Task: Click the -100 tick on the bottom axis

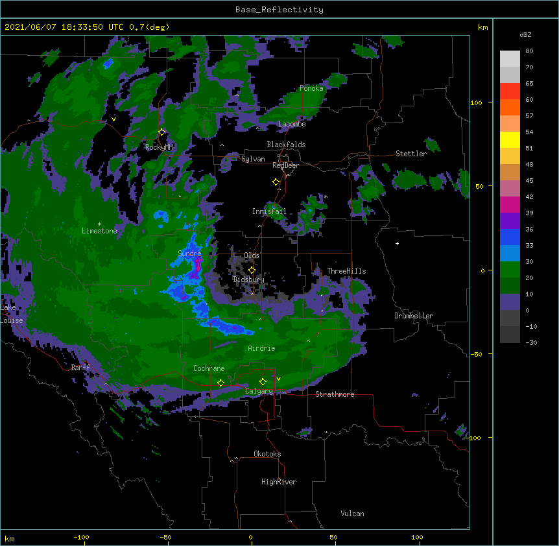Action: click(81, 537)
